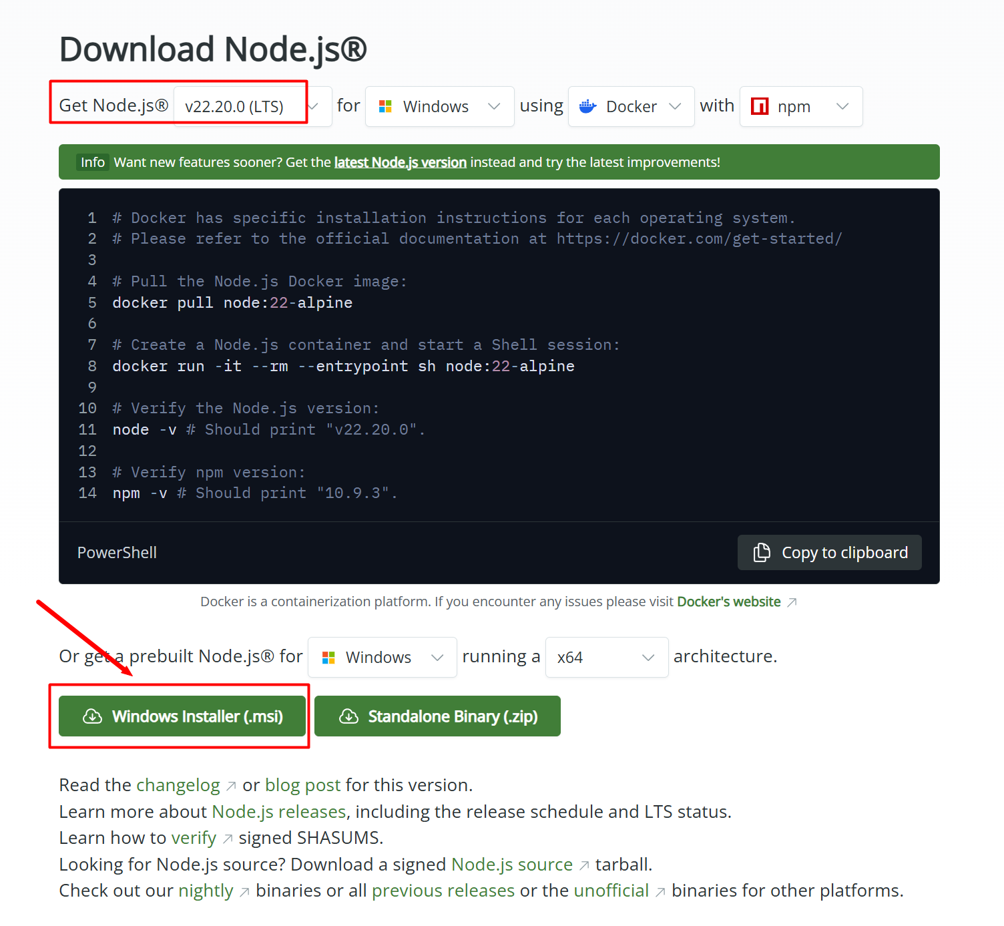Click the copy icon in Copy to clipboard

click(x=762, y=552)
